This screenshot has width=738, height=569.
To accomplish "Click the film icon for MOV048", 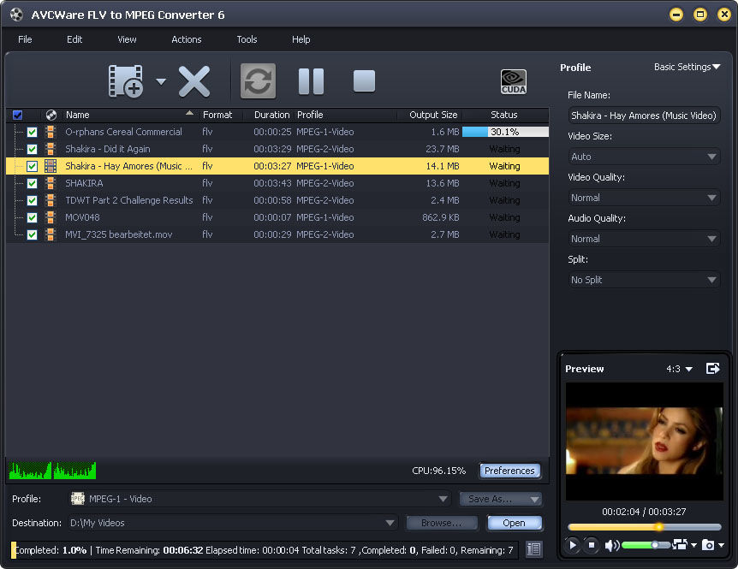I will (x=51, y=217).
